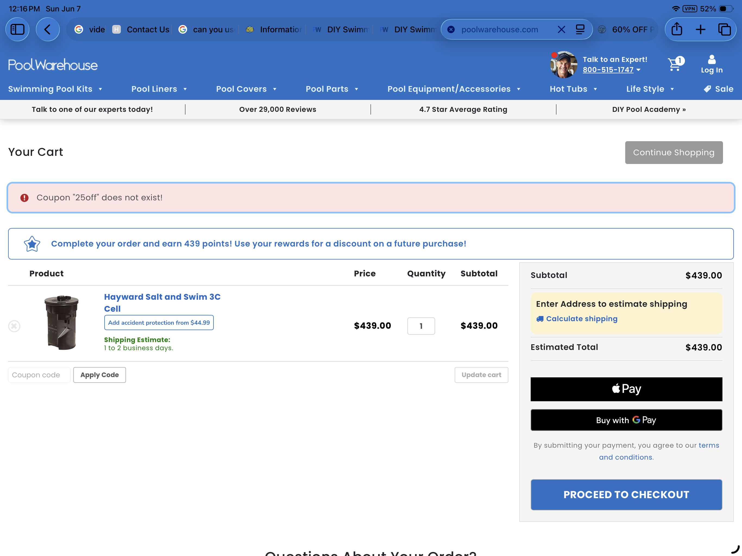Switch to the 60% OFF tab

[x=626, y=30]
